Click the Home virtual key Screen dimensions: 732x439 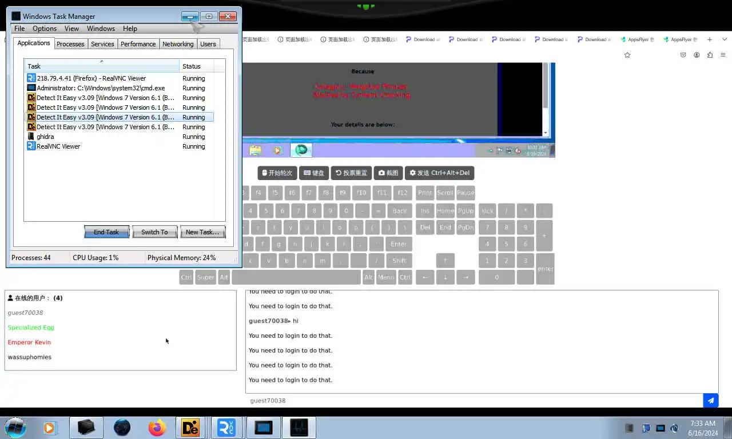coord(445,210)
